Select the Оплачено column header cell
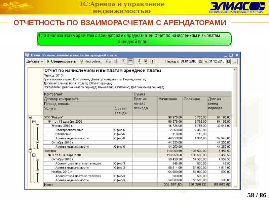Viewport: 269px width, 201px height. click(x=194, y=99)
